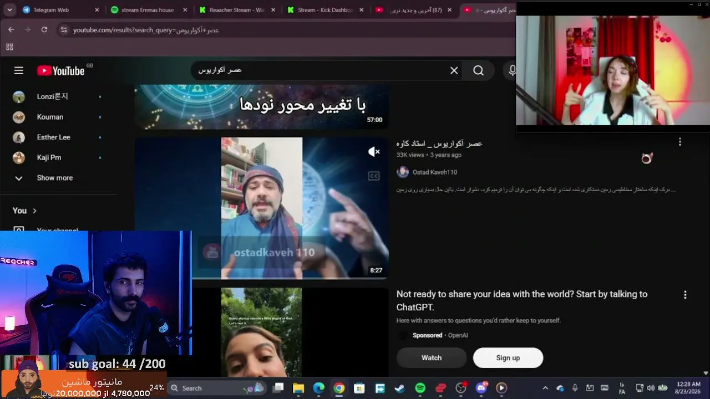Open File Explorer from taskbar
The height and width of the screenshot is (399, 710).
point(298,388)
